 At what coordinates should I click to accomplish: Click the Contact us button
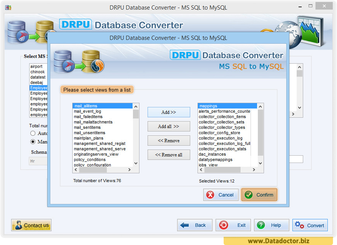(32, 225)
